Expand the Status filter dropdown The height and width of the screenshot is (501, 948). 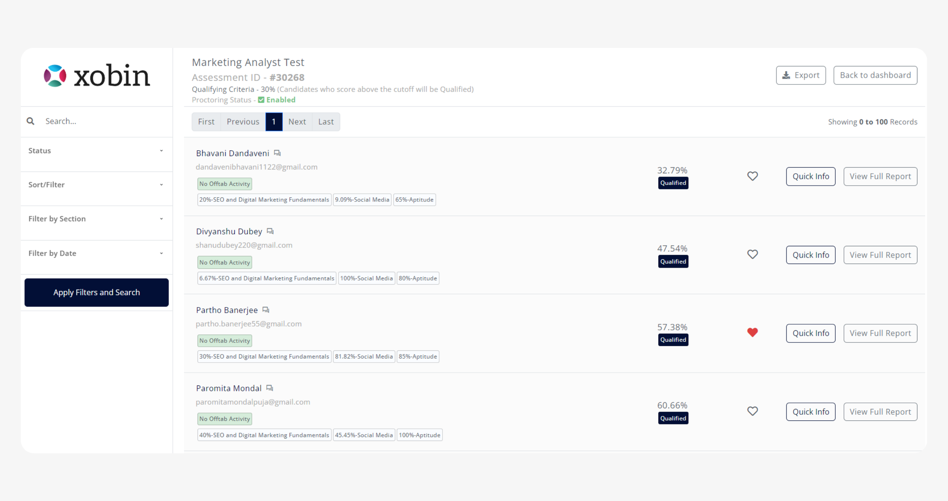pos(96,151)
